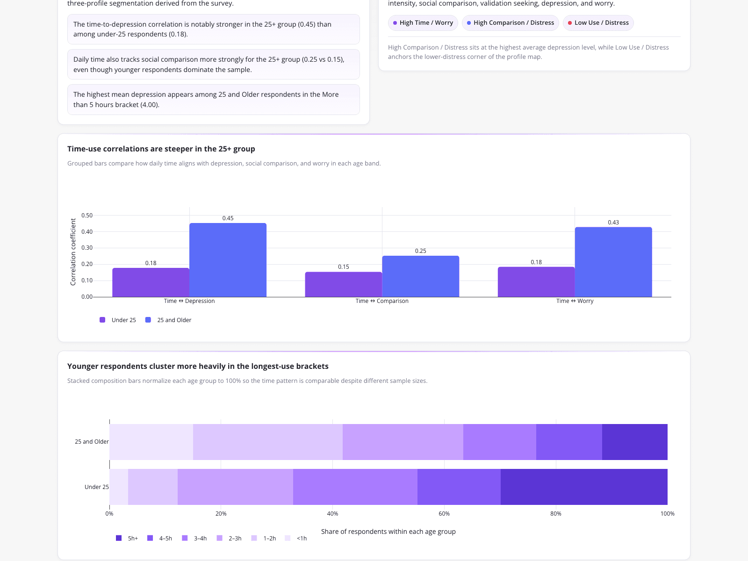748x561 pixels.
Task: Click the insight card about daily time and social comparison
Action: coord(214,65)
